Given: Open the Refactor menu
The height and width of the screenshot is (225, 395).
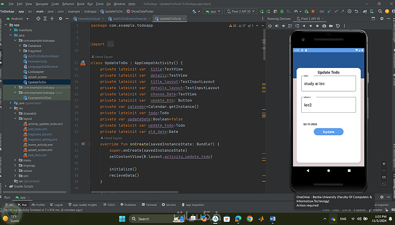Looking at the screenshot, I should pos(68,4).
